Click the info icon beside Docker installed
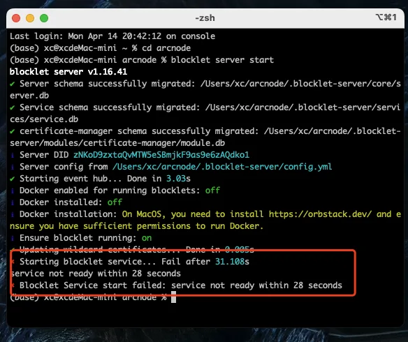 (13, 202)
